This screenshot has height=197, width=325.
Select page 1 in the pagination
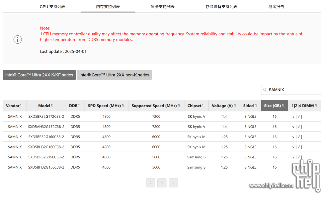pos(162,183)
